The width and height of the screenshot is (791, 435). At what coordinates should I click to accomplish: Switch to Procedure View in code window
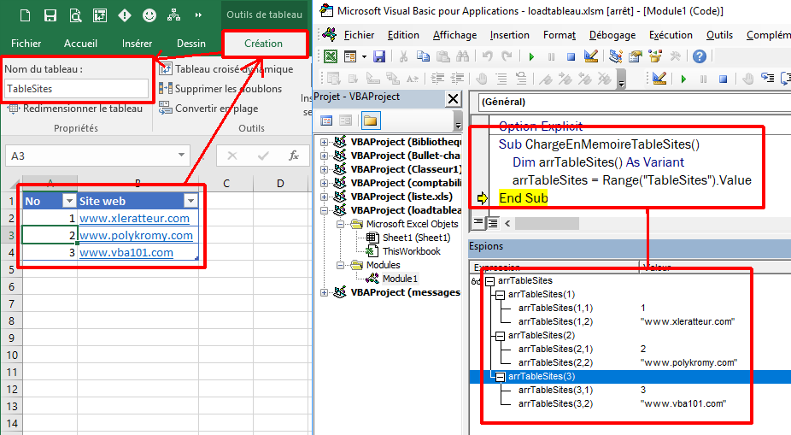pyautogui.click(x=478, y=222)
